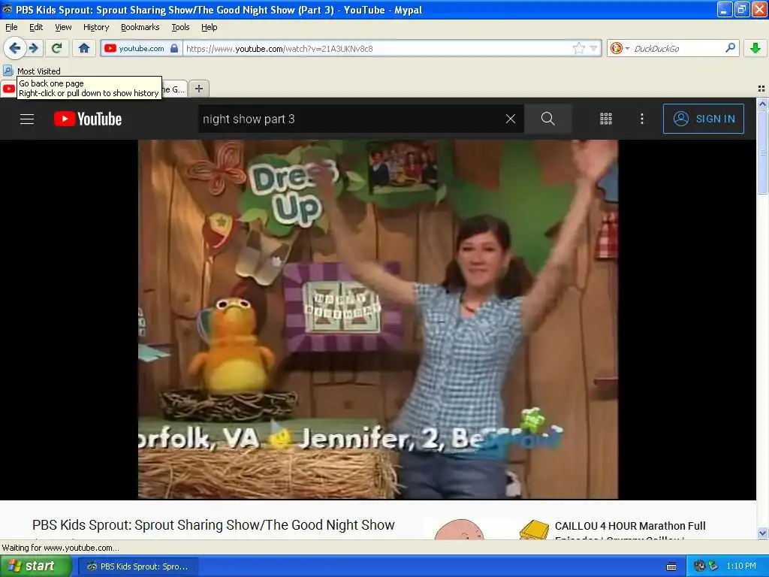Open the Windows start menu
Screen dimensions: 769x577
[x=35, y=566]
